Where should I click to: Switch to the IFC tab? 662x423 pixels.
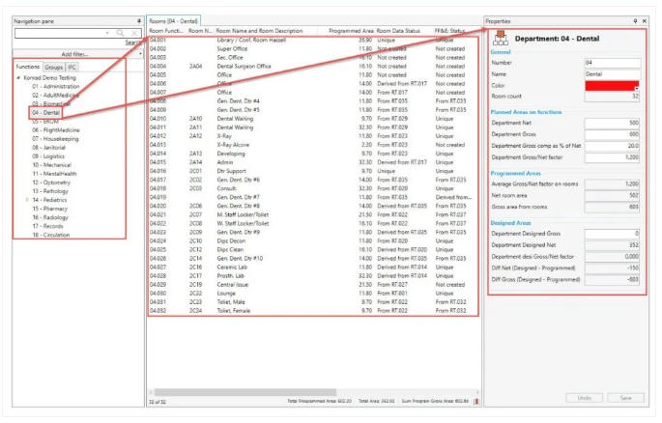72,67
